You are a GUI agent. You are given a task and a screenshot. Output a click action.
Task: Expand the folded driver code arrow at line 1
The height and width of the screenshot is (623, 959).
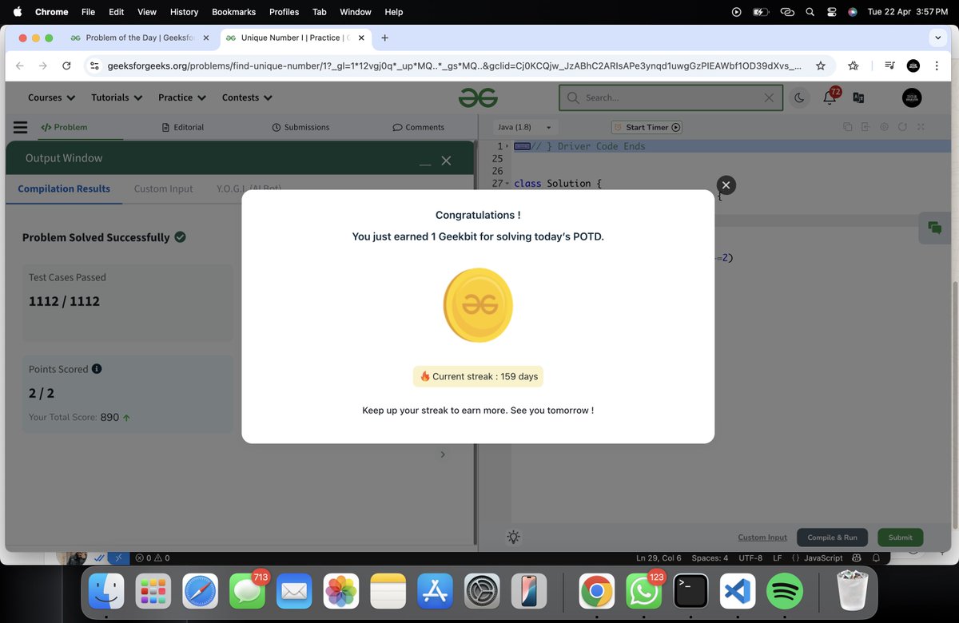(507, 146)
